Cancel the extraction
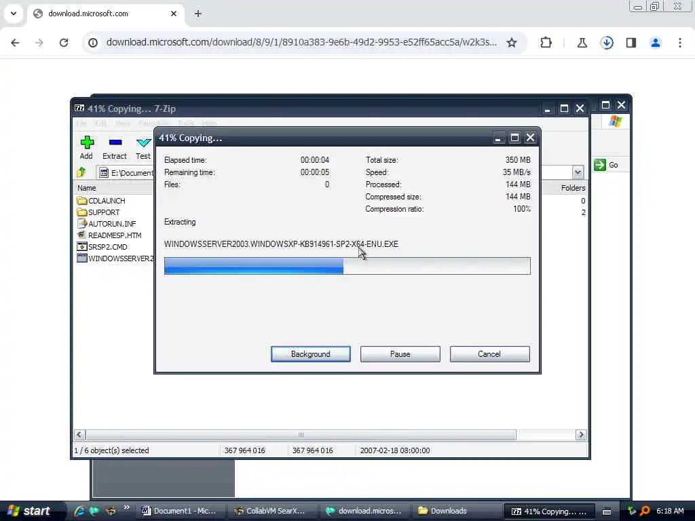 click(489, 354)
